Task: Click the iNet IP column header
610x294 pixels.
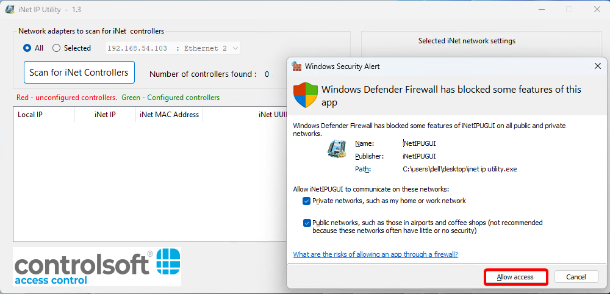Action: (x=105, y=115)
